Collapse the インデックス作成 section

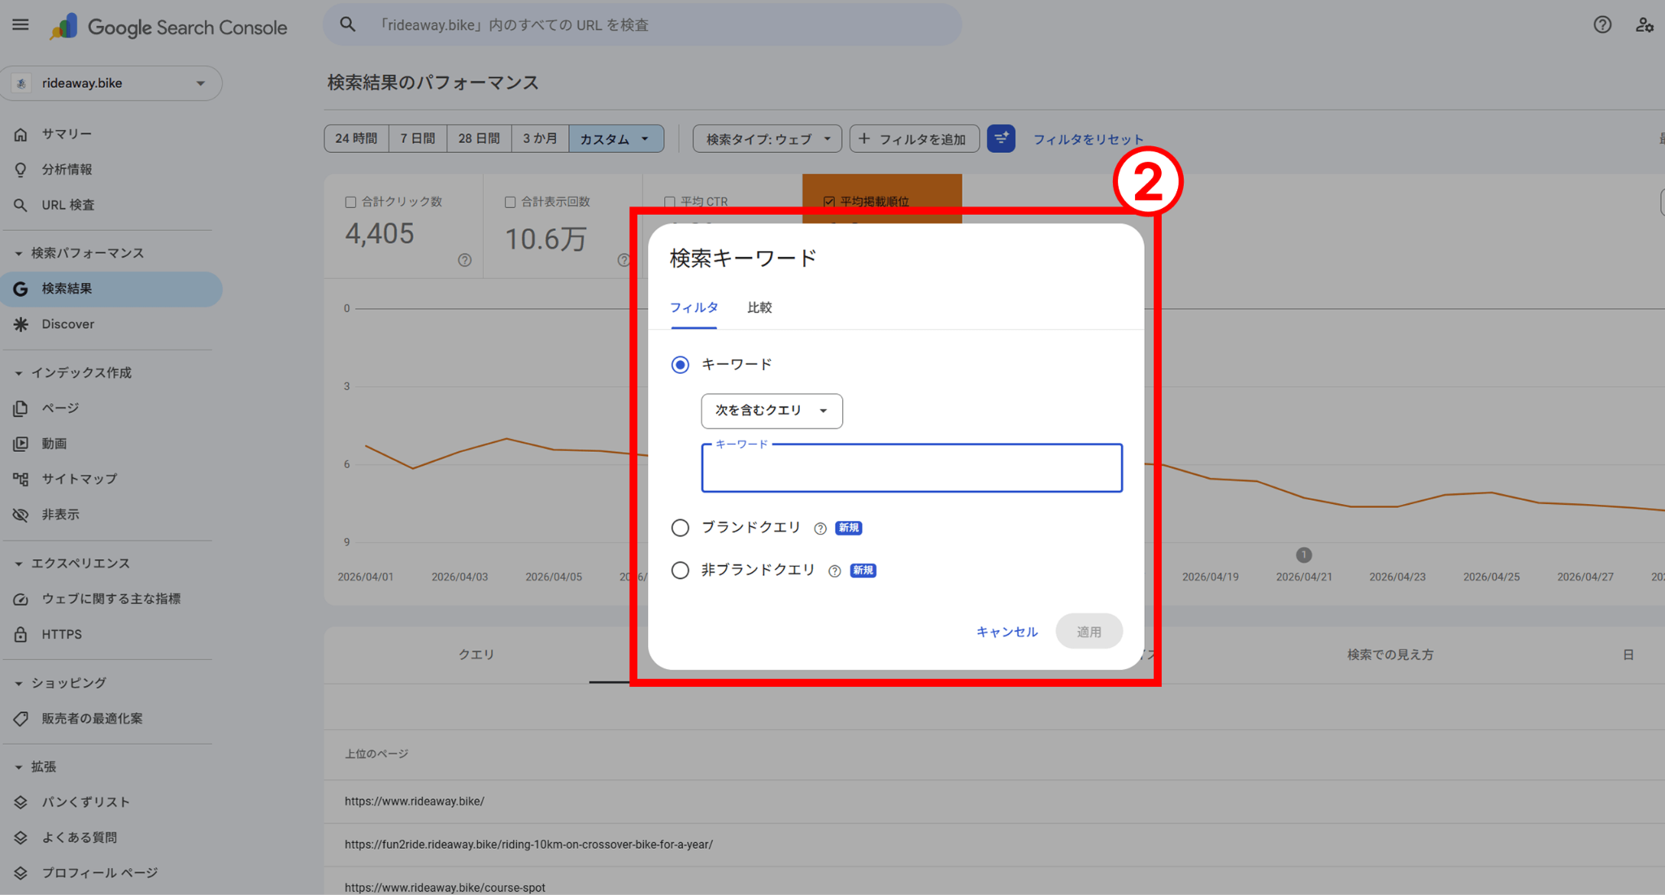pos(19,373)
